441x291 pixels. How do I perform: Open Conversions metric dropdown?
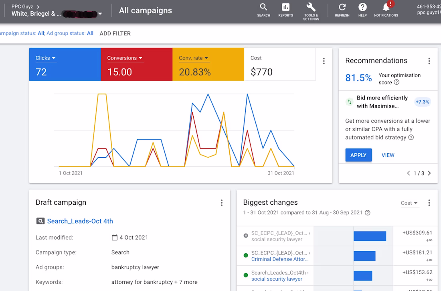(x=125, y=58)
